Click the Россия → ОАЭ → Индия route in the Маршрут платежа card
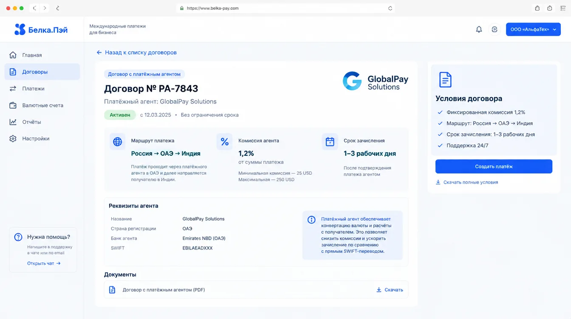Screen dimensions: 571x319 [166, 154]
